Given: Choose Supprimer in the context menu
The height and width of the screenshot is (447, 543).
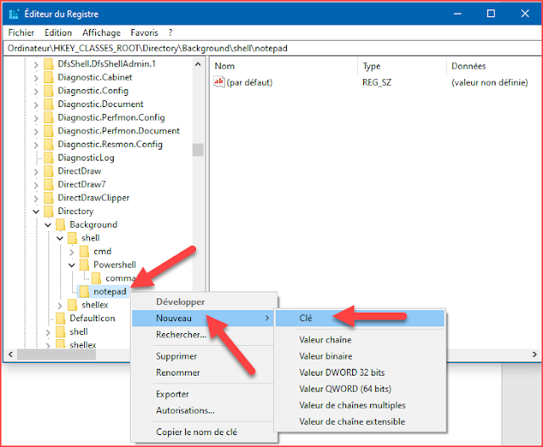Looking at the screenshot, I should (x=204, y=356).
